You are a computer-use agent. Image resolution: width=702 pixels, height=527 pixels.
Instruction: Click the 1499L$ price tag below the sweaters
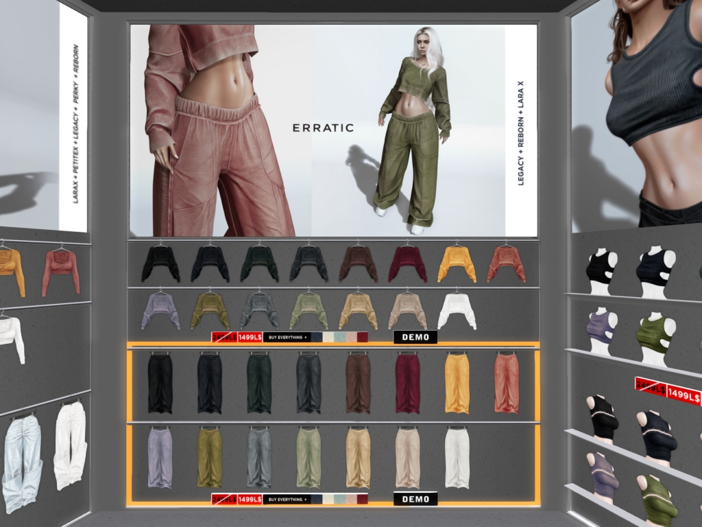pos(250,337)
